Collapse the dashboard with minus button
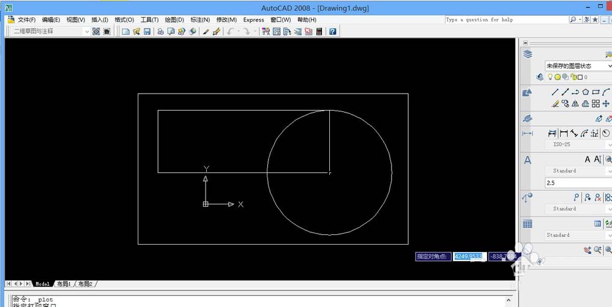This screenshot has width=612, height=307. click(525, 43)
